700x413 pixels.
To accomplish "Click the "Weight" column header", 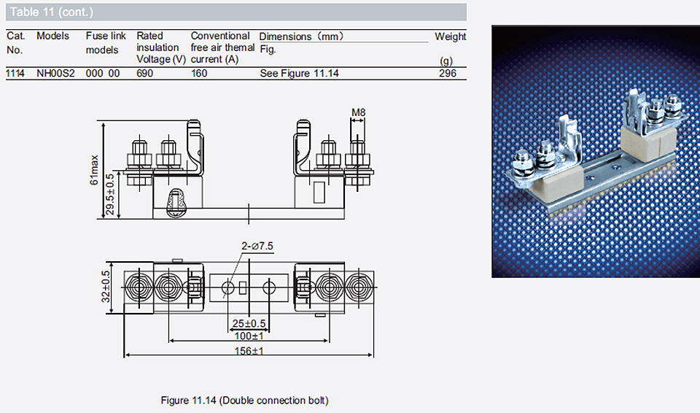I will 450,36.
